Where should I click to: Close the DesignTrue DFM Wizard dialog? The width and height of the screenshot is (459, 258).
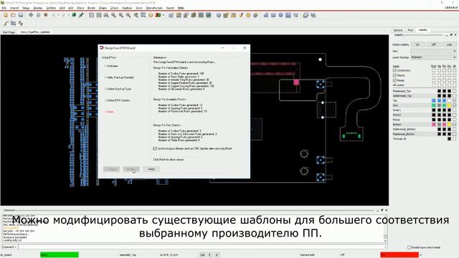point(245,48)
